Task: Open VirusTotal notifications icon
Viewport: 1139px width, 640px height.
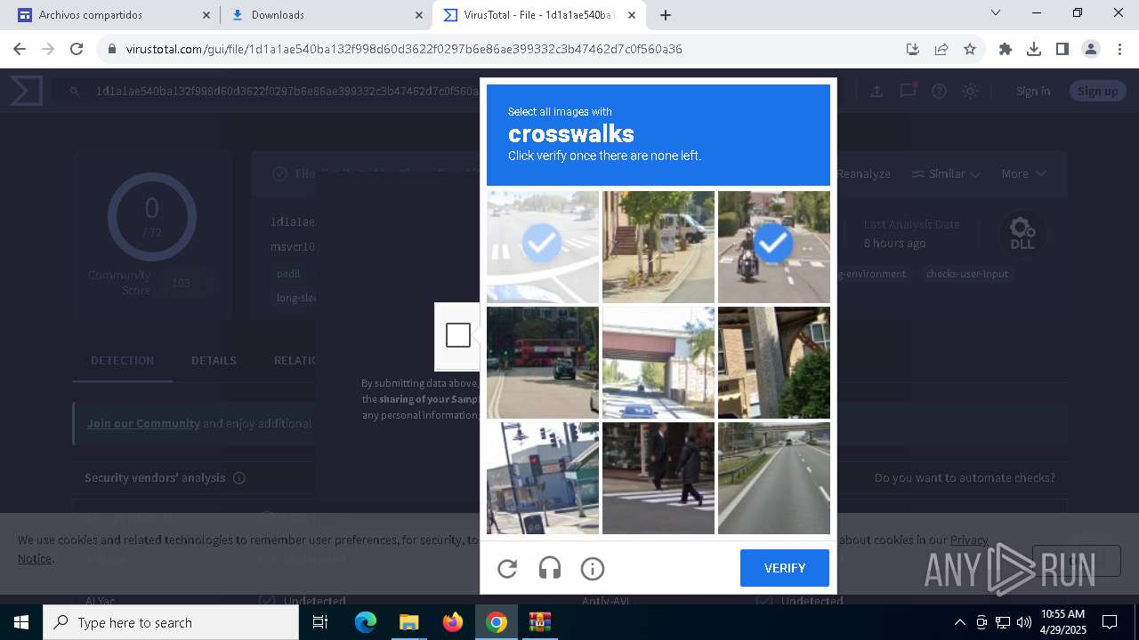Action: (908, 90)
